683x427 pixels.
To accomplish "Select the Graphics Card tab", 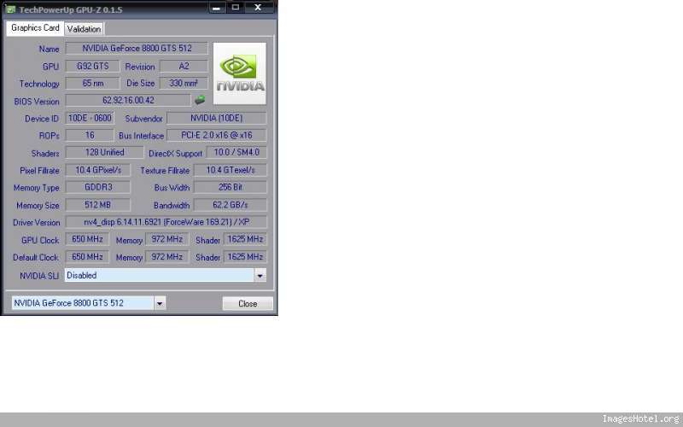I will click(35, 28).
